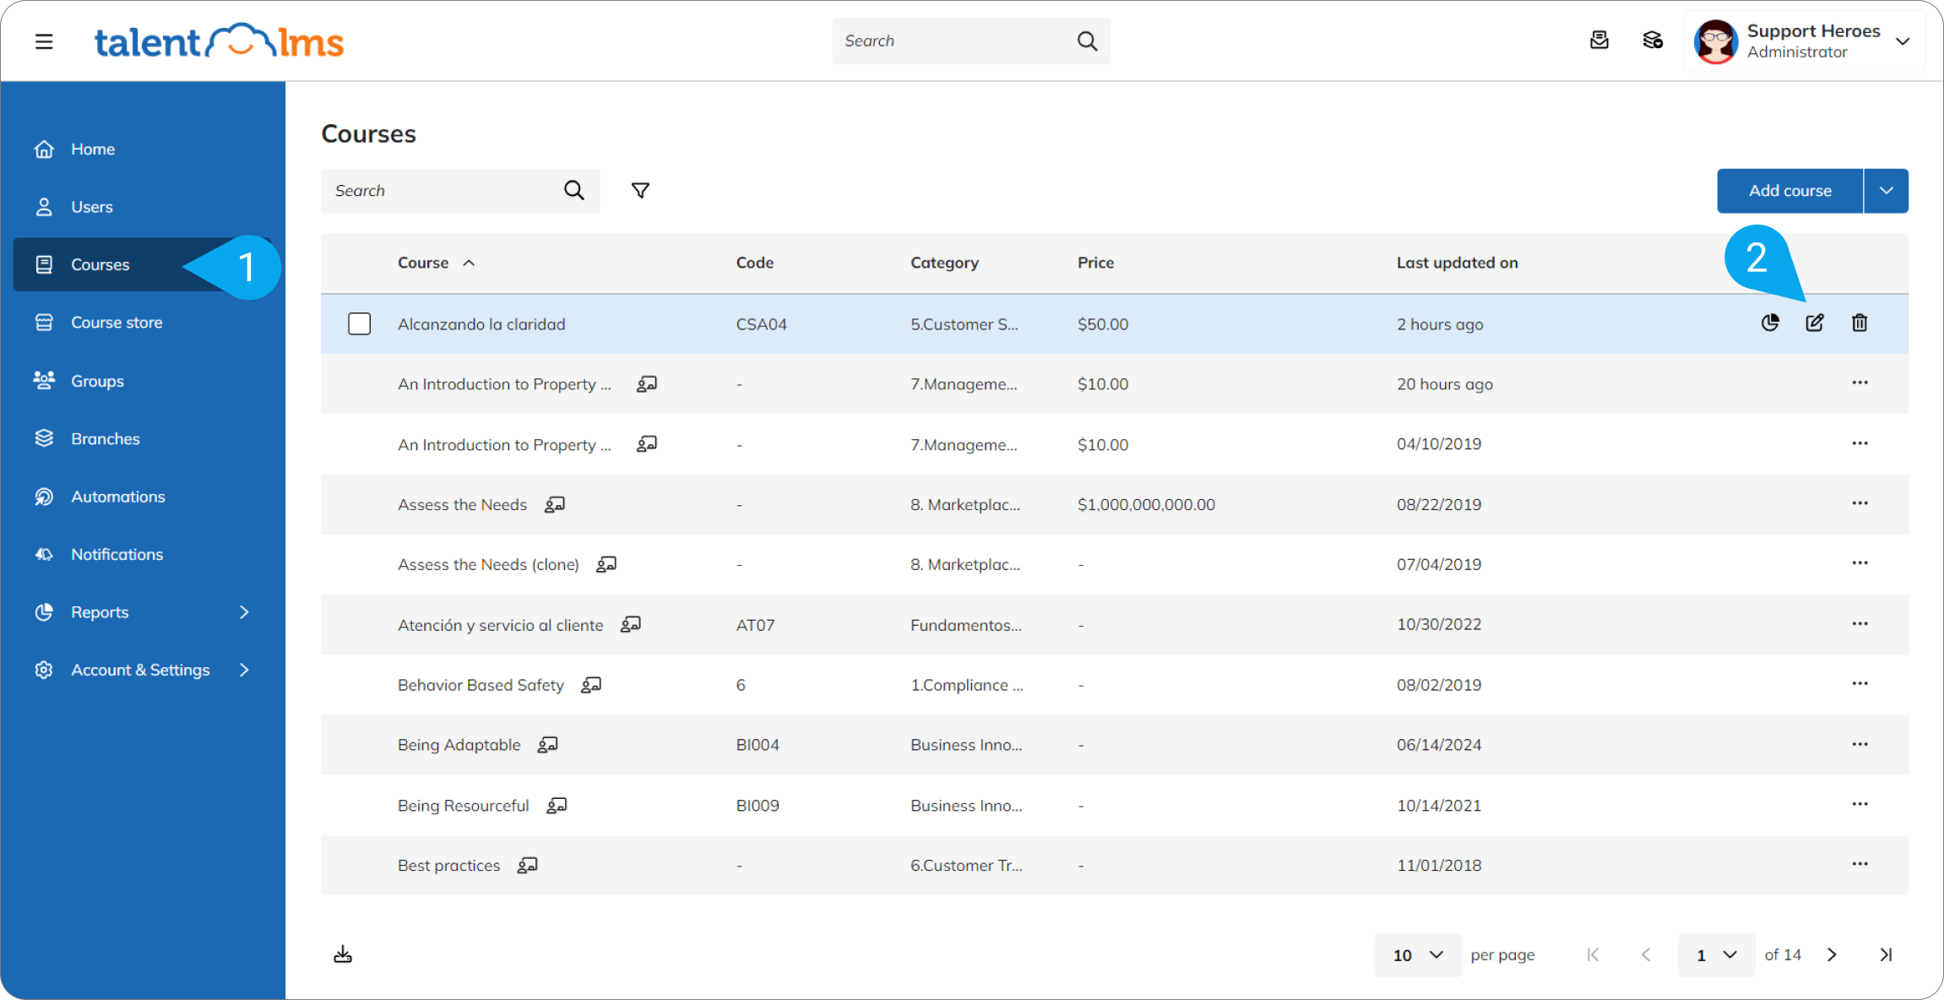
Task: Click the export download icon
Action: coord(343,954)
